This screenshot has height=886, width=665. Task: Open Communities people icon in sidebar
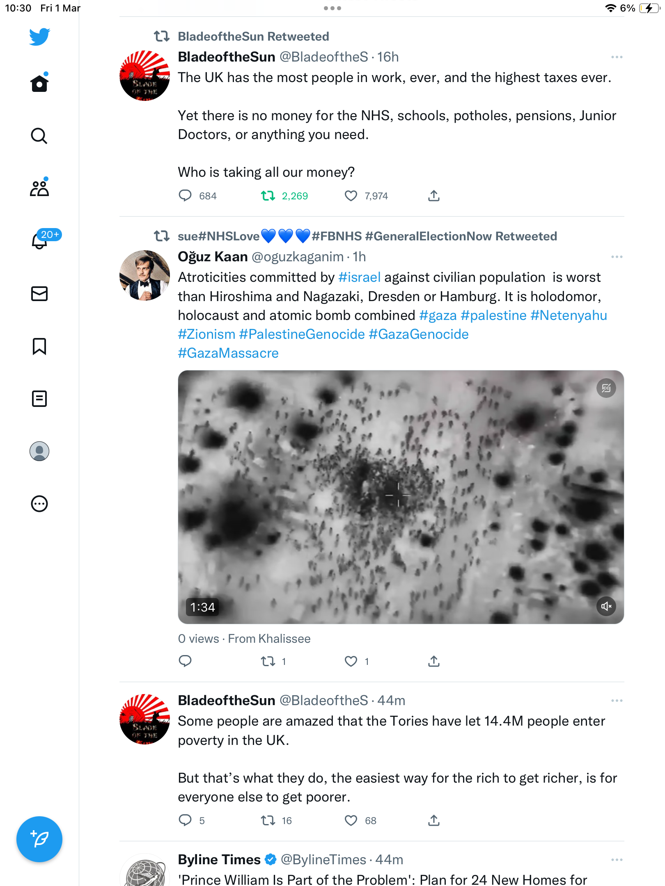tap(39, 188)
